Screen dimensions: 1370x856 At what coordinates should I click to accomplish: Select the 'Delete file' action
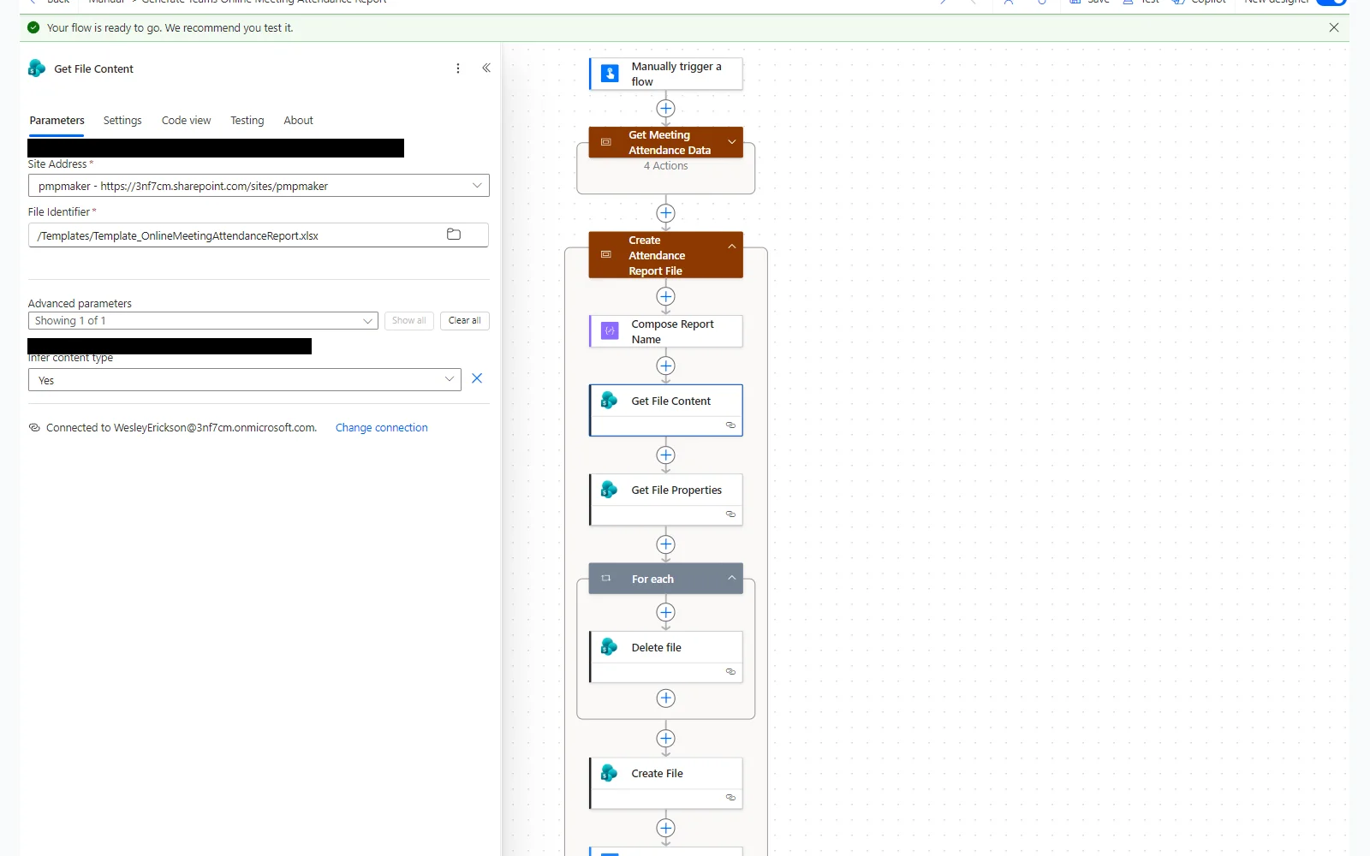666,657
